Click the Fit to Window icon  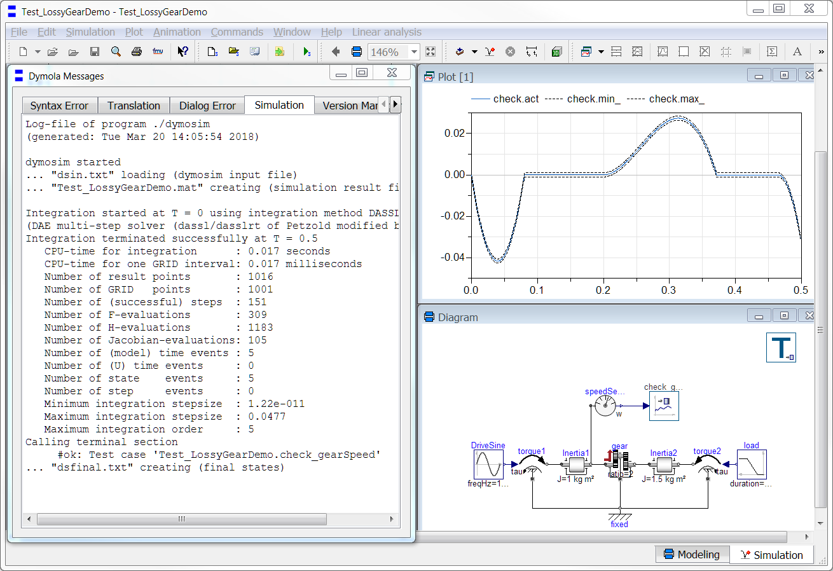tap(430, 52)
